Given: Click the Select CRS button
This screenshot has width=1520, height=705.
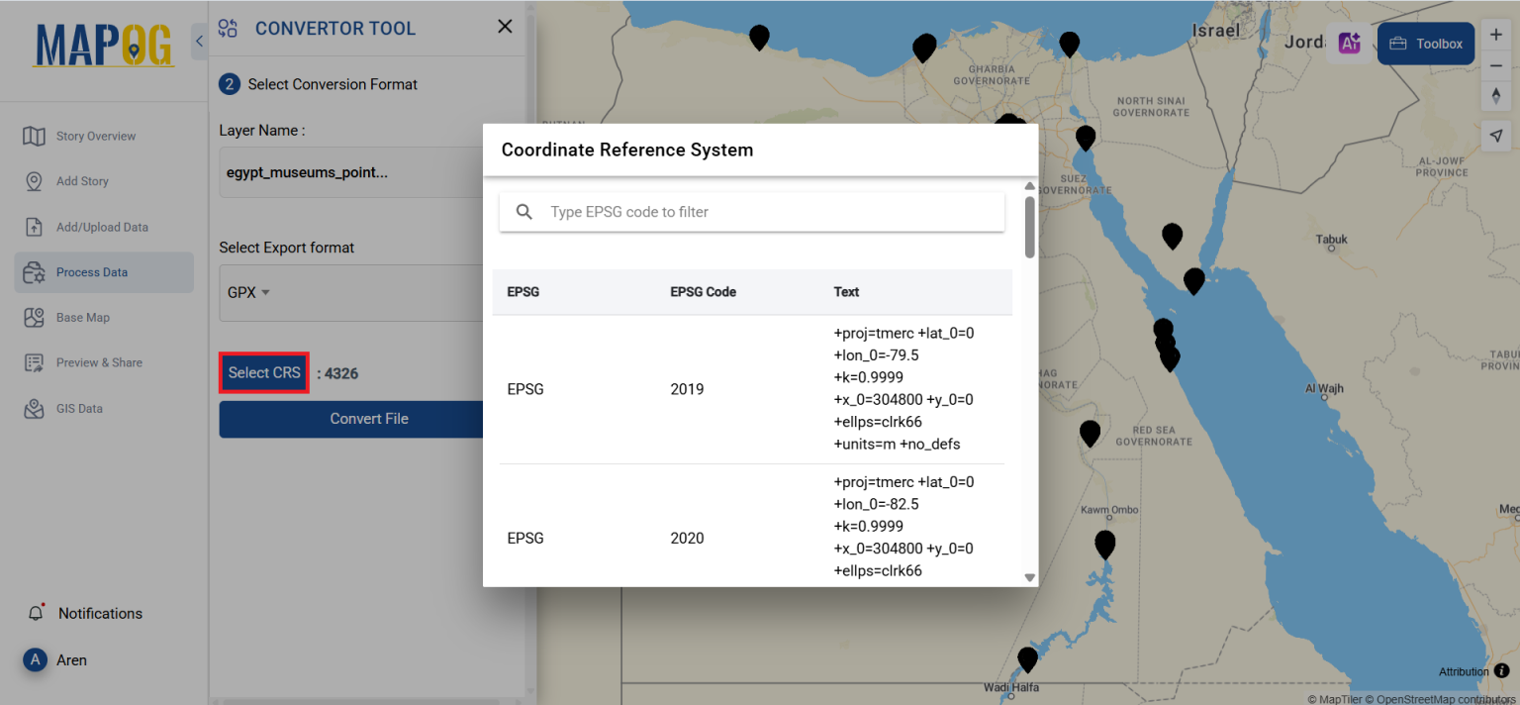Looking at the screenshot, I should tap(263, 372).
